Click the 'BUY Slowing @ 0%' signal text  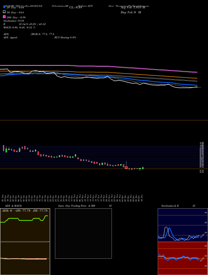click(65, 37)
